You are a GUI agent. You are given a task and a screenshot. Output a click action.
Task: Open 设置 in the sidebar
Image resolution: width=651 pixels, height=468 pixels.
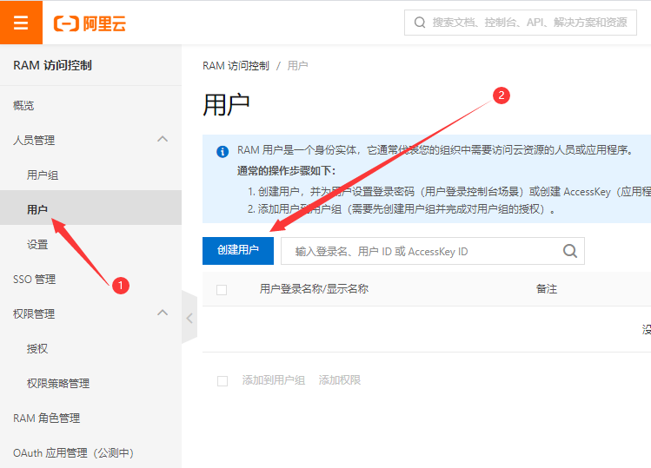coord(37,244)
